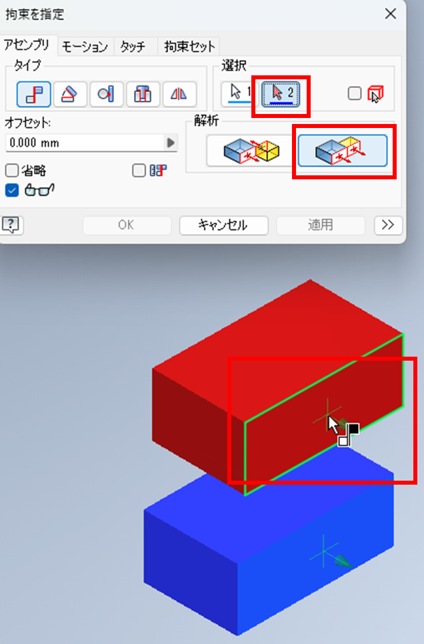Click the キャンセル button
This screenshot has height=644, width=424.
click(x=224, y=225)
